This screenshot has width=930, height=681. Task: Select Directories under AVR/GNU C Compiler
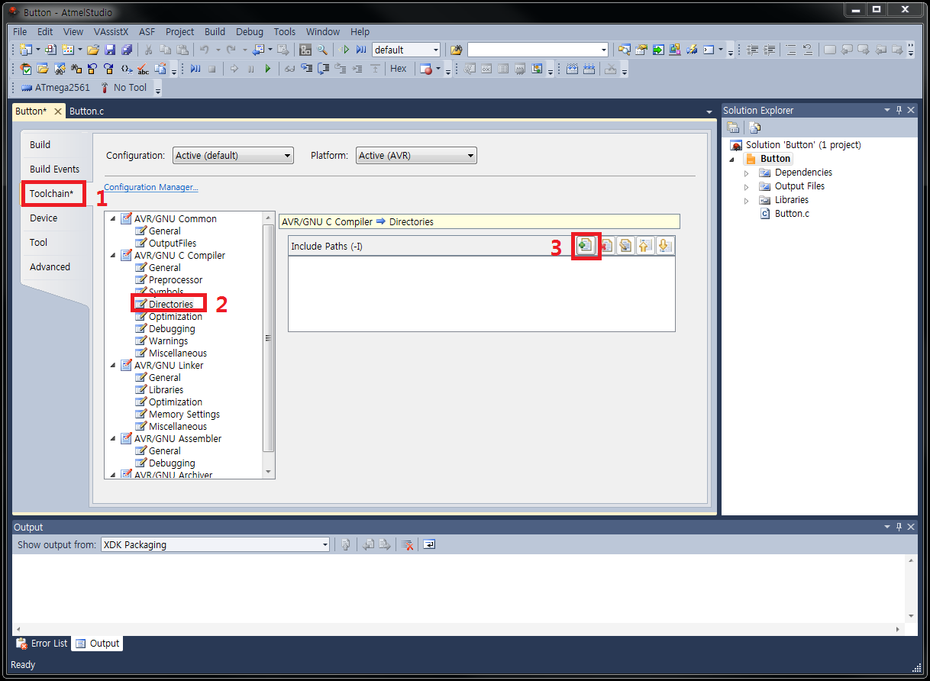(x=170, y=304)
